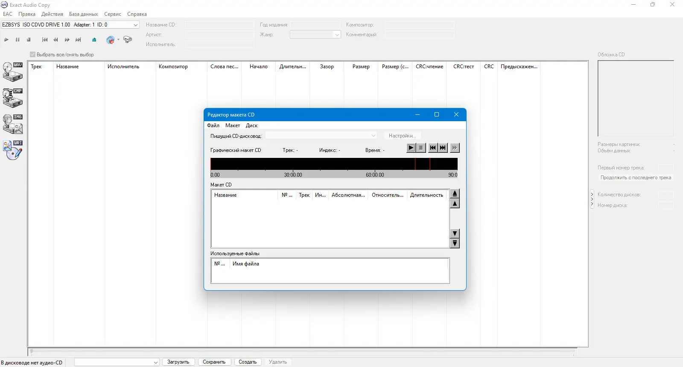This screenshot has width=683, height=367.
Task: Click the Исполнитель column header in track list
Action: 130,67
